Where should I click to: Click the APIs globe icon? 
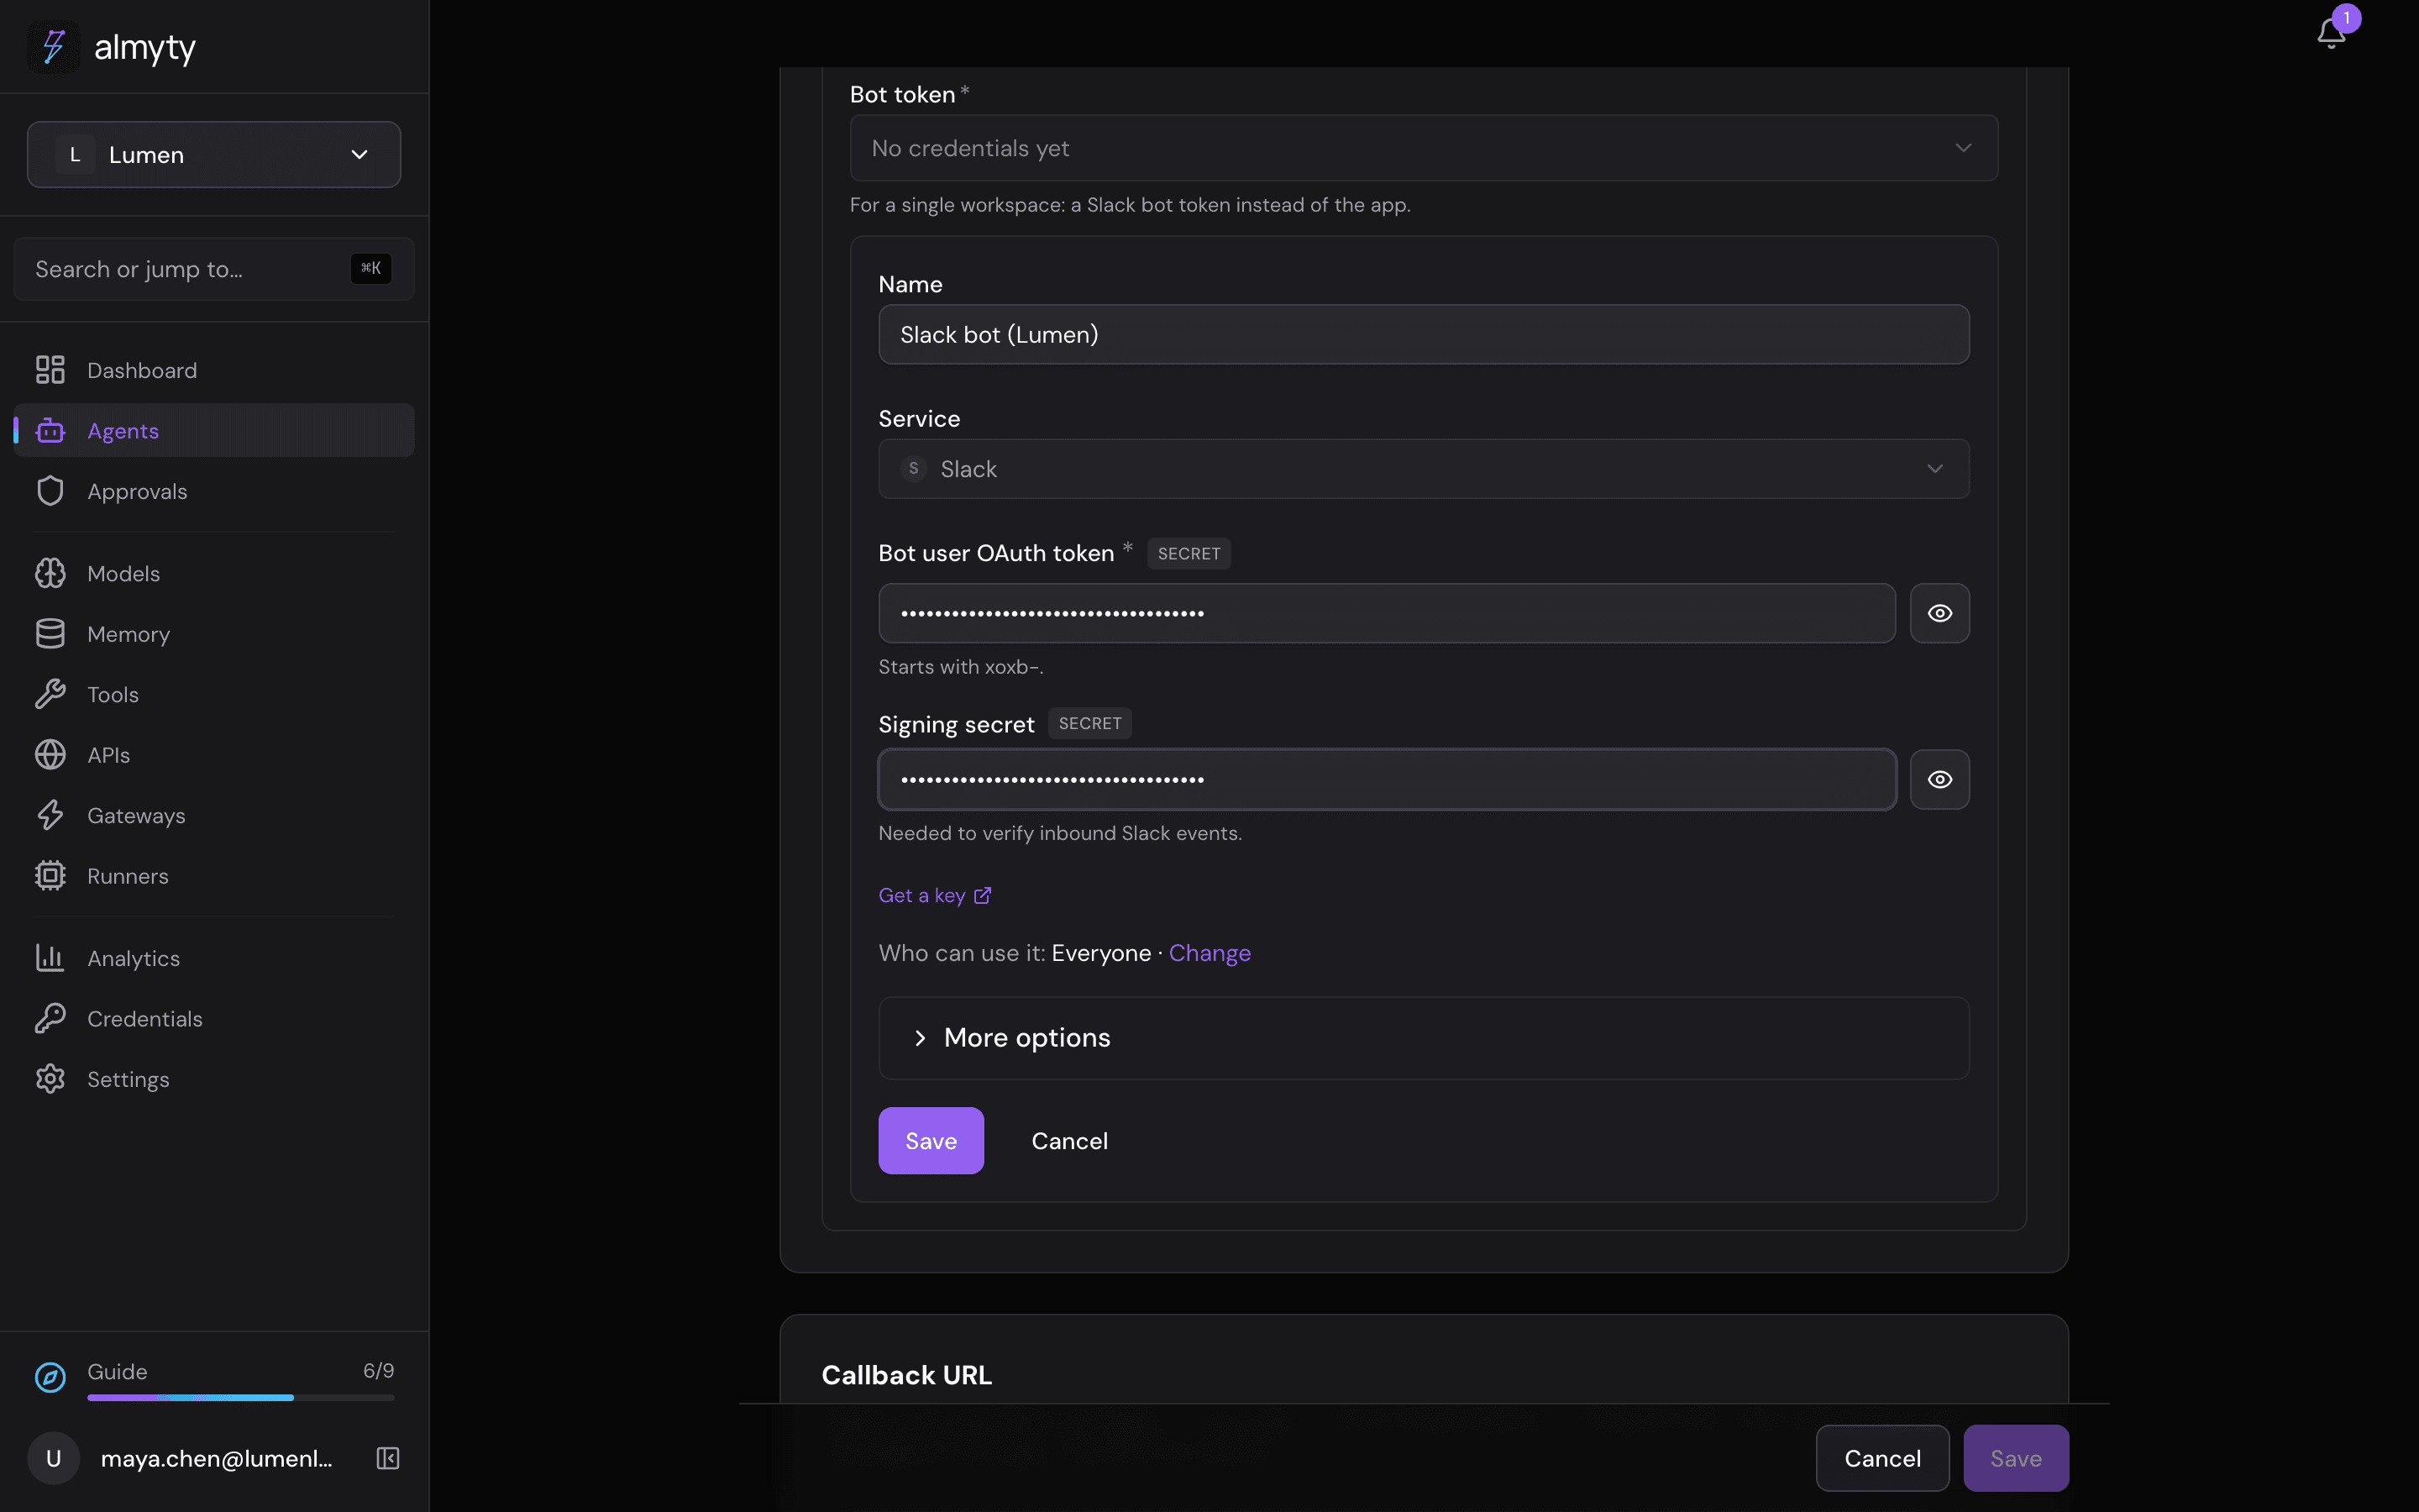pyautogui.click(x=50, y=755)
